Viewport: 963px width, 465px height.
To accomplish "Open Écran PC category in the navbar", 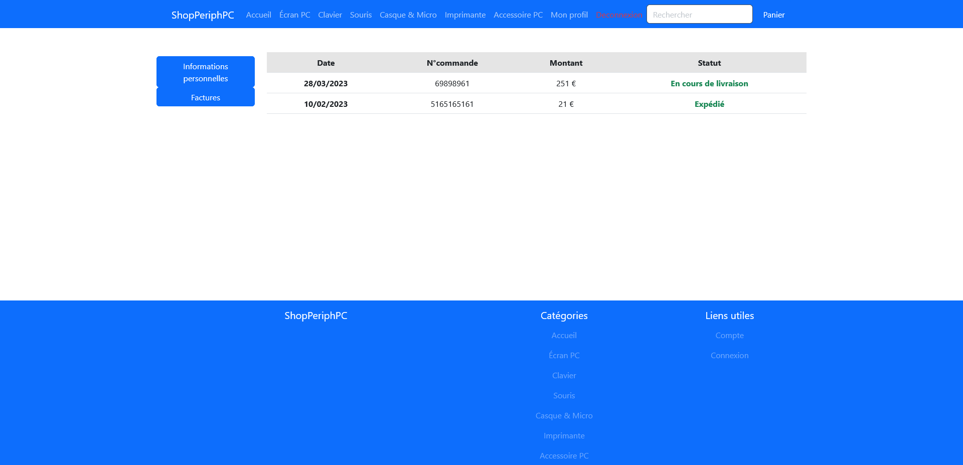I will [295, 15].
